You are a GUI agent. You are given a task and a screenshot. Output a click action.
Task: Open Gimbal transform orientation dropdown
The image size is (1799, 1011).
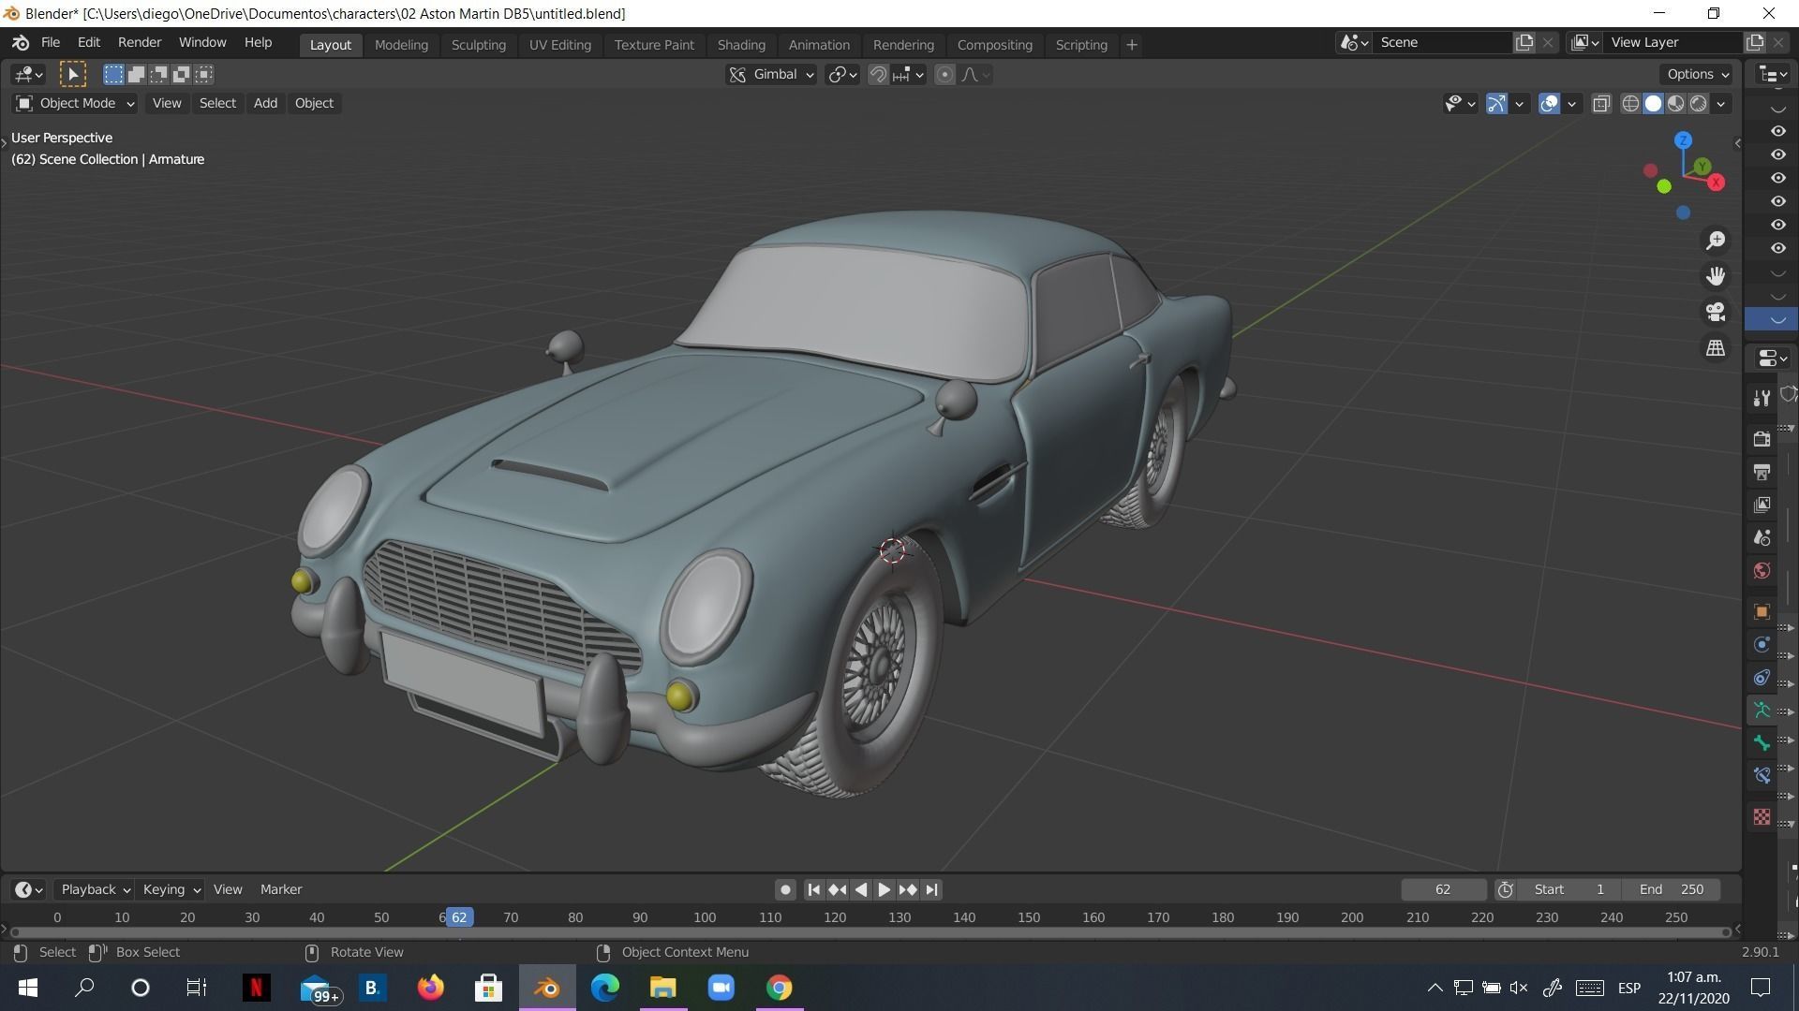[x=771, y=75]
